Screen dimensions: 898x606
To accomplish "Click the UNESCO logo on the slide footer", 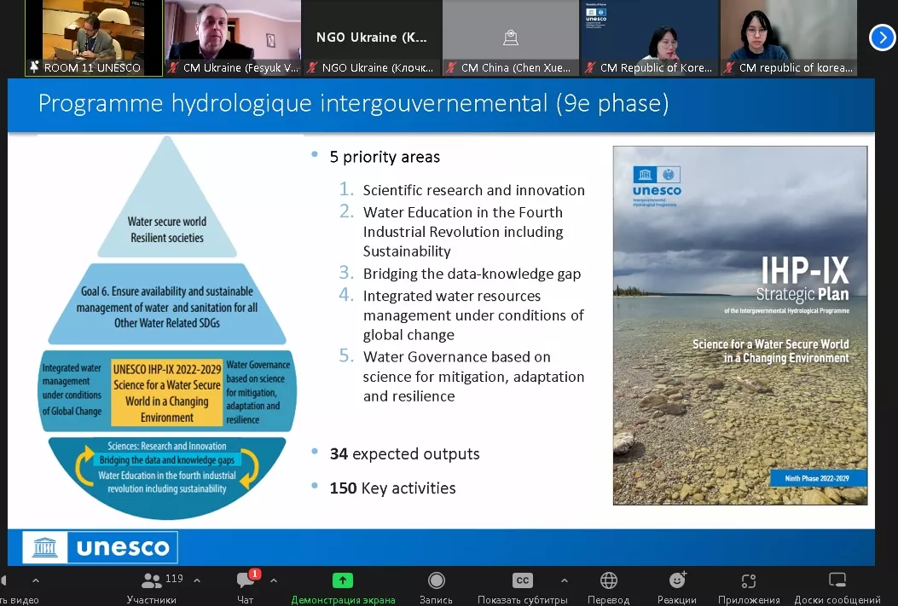I will click(x=100, y=547).
